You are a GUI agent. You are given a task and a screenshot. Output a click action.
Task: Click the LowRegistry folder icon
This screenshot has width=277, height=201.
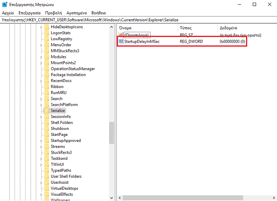(47, 39)
